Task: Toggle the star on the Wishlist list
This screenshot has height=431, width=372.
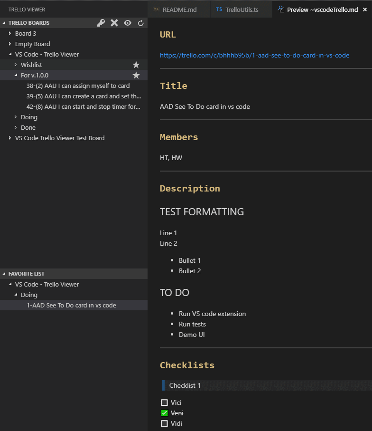Action: (x=136, y=65)
